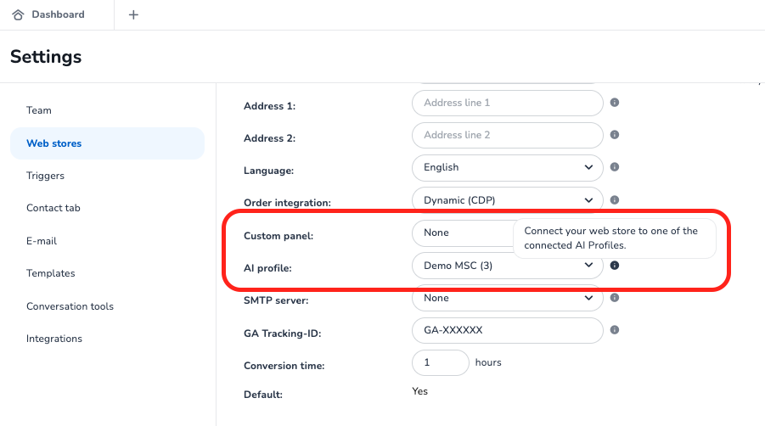Open a new tab with the plus icon
Image resolution: width=765 pixels, height=426 pixels.
point(133,14)
